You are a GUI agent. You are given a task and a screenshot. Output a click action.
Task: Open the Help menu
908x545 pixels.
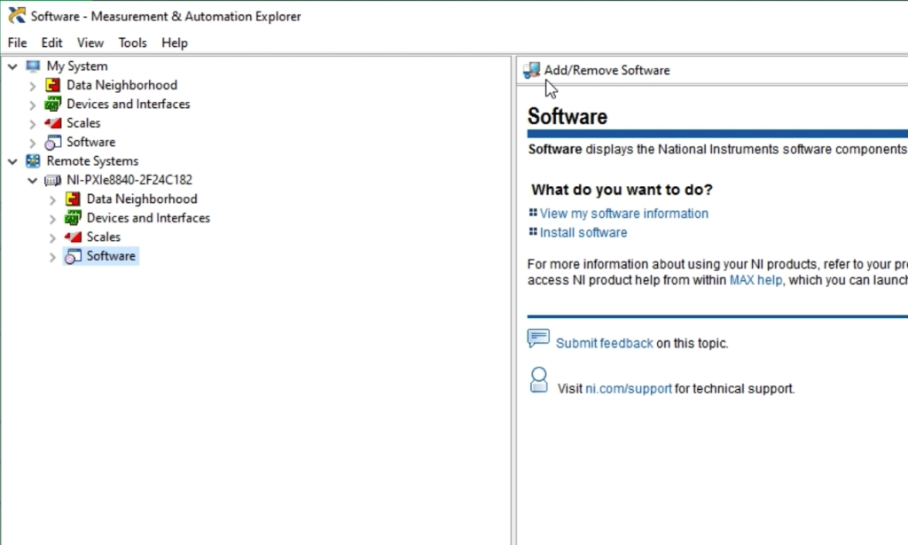(x=175, y=43)
